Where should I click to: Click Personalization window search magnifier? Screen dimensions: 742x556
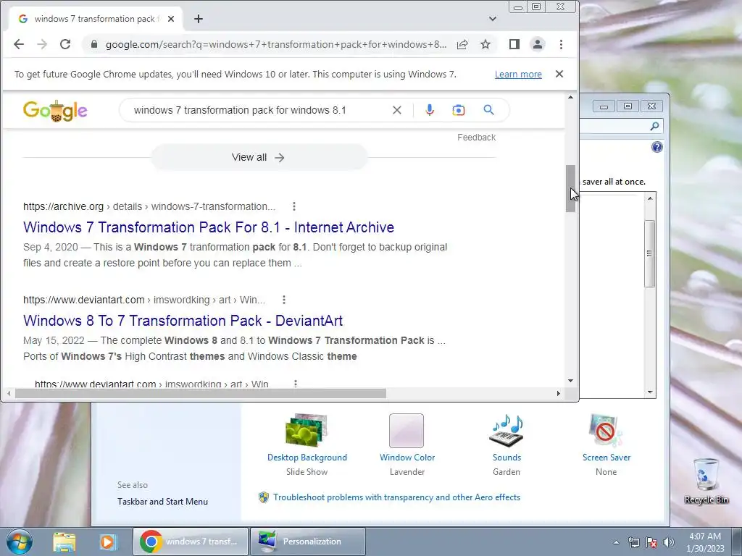654,126
